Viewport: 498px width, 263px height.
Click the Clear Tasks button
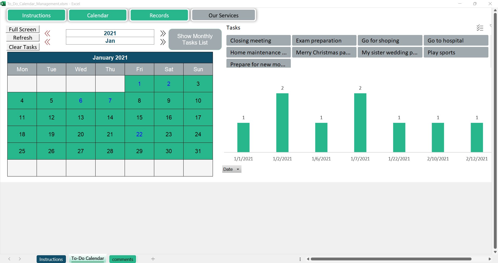[23, 47]
